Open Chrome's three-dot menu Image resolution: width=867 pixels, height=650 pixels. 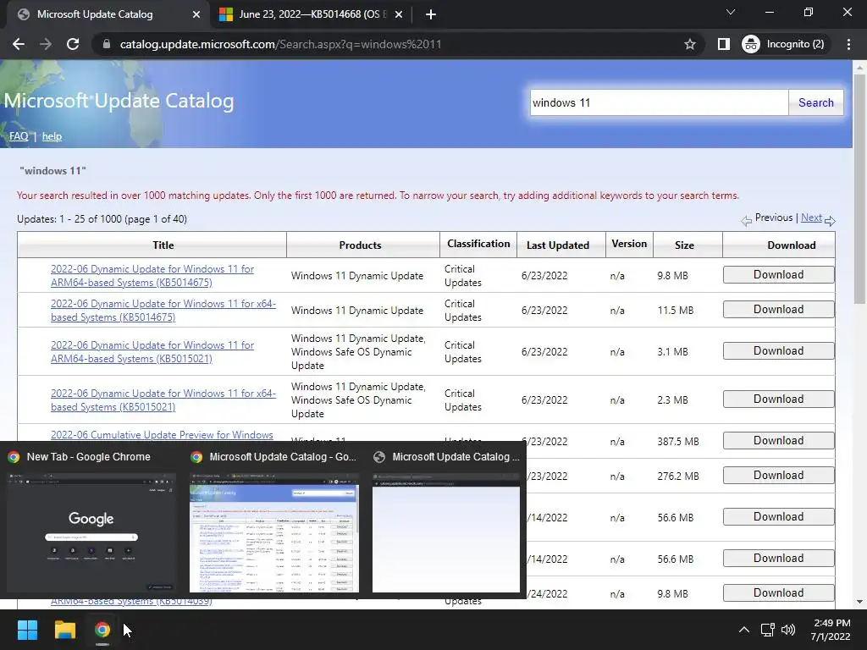tap(848, 44)
